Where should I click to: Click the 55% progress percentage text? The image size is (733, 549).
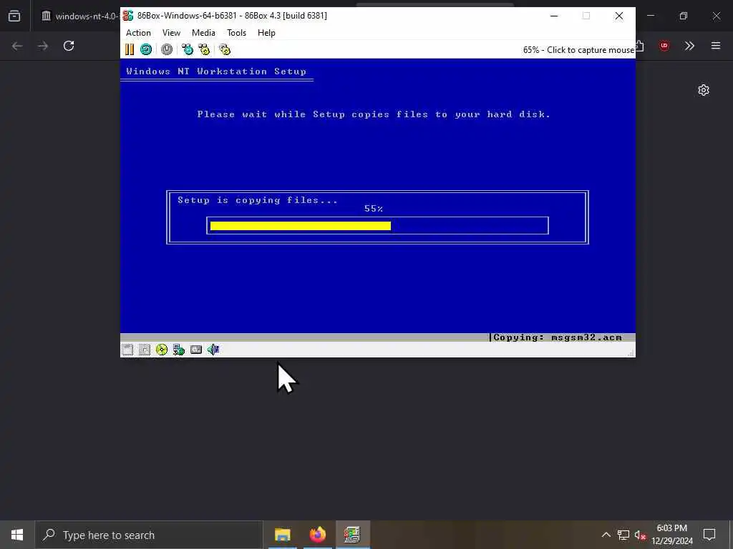pyautogui.click(x=374, y=209)
